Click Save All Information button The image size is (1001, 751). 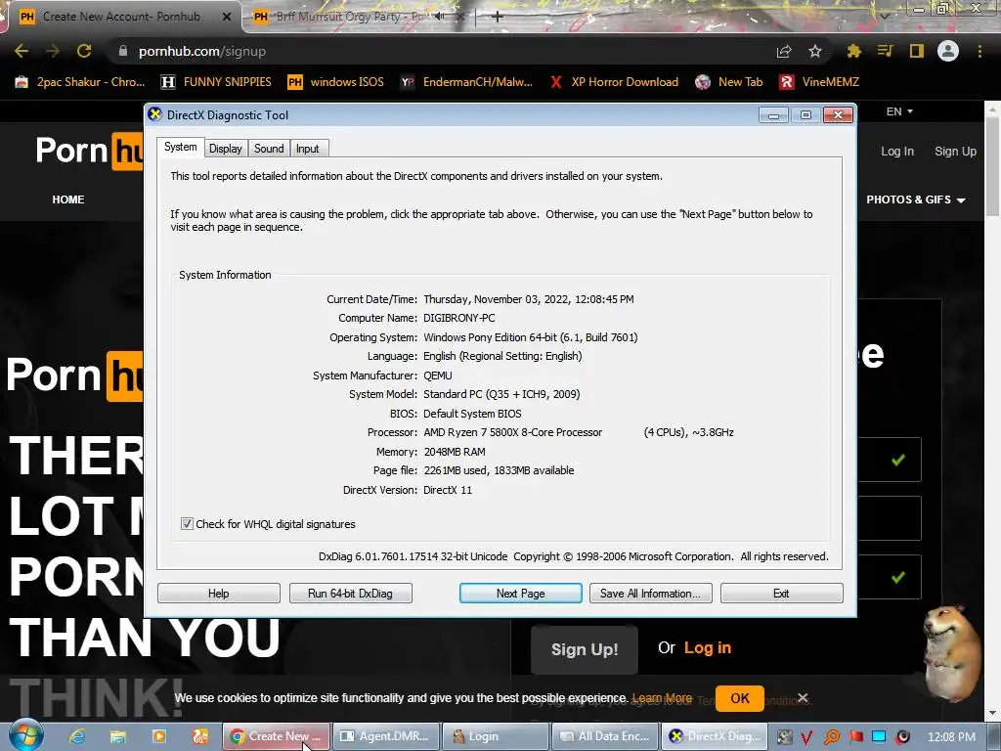(650, 594)
